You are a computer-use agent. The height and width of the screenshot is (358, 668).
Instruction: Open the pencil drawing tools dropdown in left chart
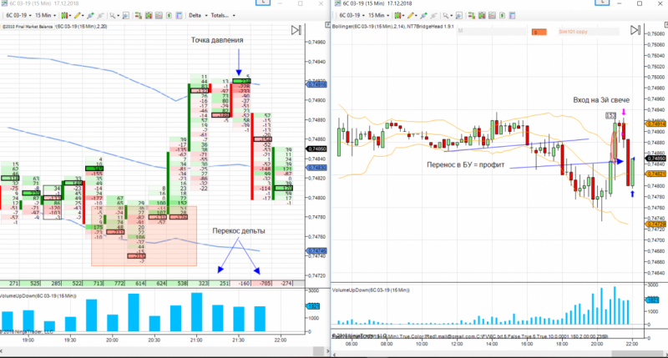[x=78, y=15]
